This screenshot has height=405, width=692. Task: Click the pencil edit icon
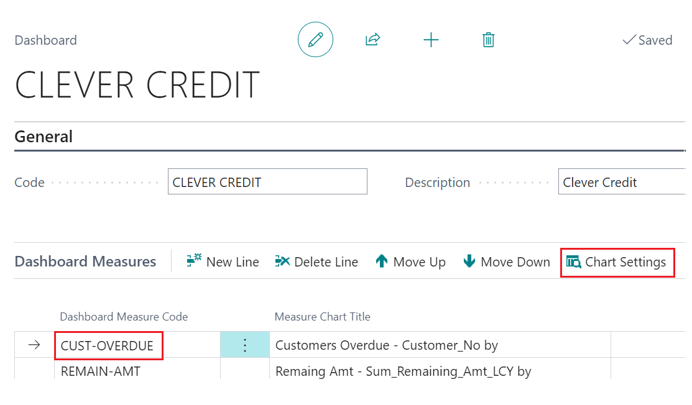315,40
